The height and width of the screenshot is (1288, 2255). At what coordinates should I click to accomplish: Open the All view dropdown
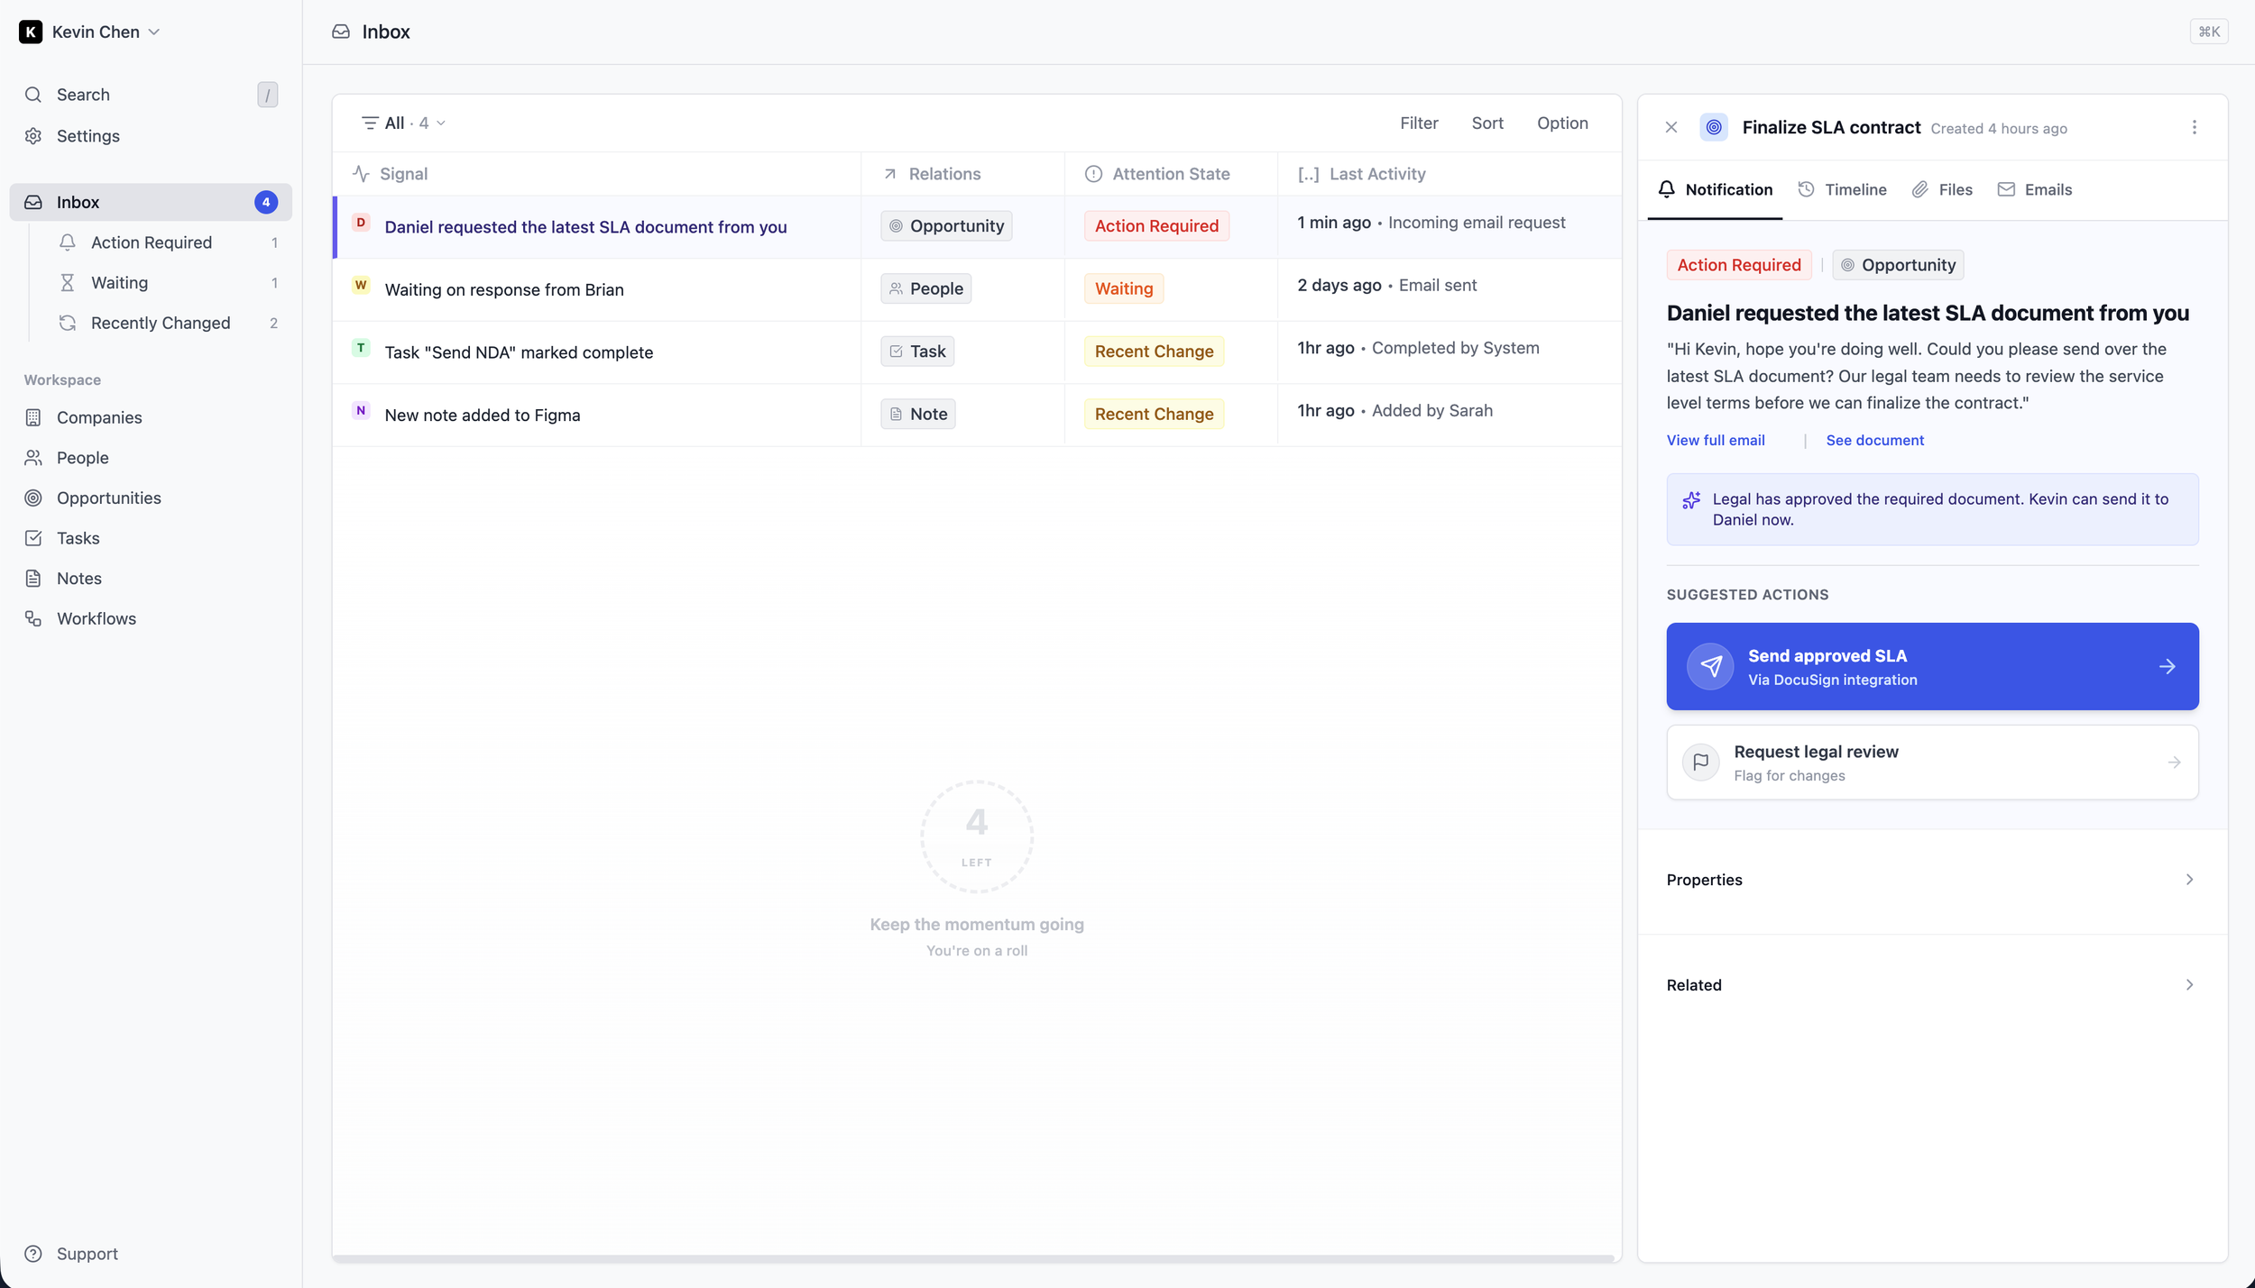click(403, 123)
